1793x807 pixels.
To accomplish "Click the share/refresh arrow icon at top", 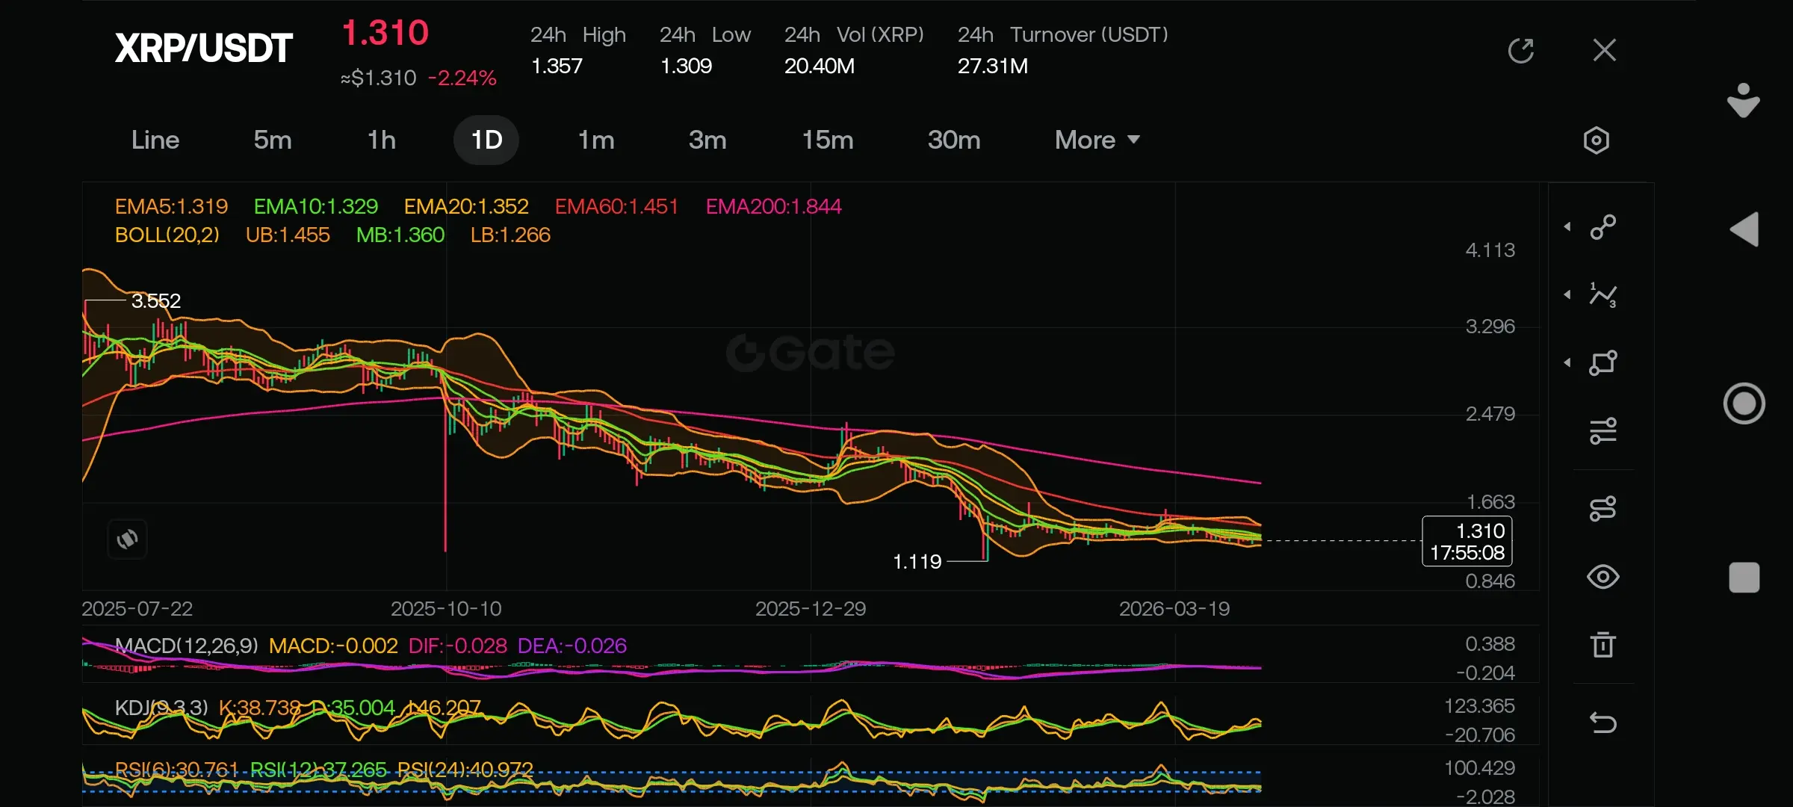I will pyautogui.click(x=1520, y=51).
